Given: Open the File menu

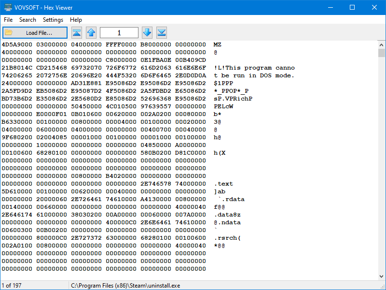Looking at the screenshot, I should 8,20.
